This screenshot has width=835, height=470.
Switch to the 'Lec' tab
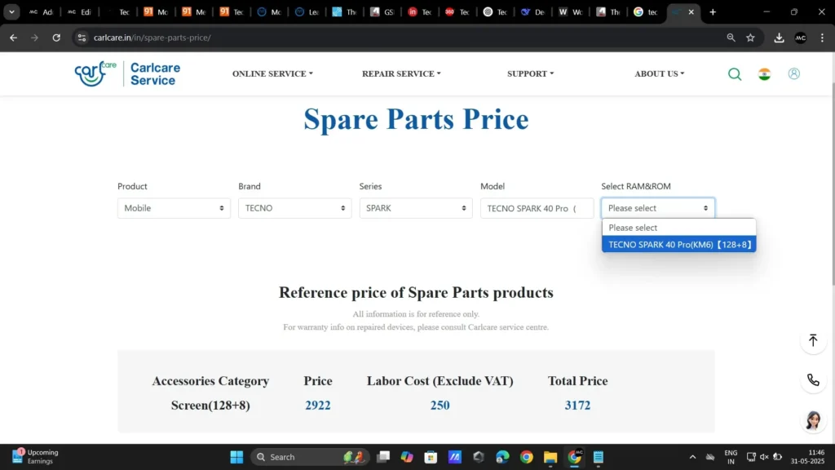[x=307, y=11]
